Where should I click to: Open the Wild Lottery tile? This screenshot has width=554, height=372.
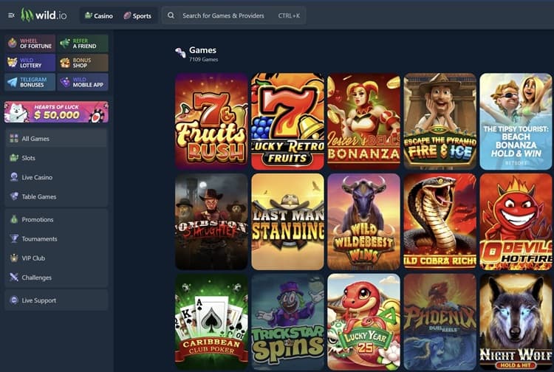tap(30, 63)
